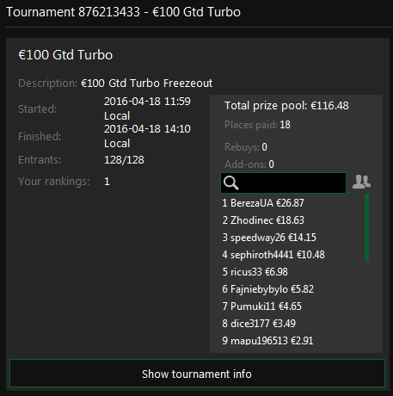The image size is (393, 396).
Task: Click the players group icon
Action: [x=361, y=182]
